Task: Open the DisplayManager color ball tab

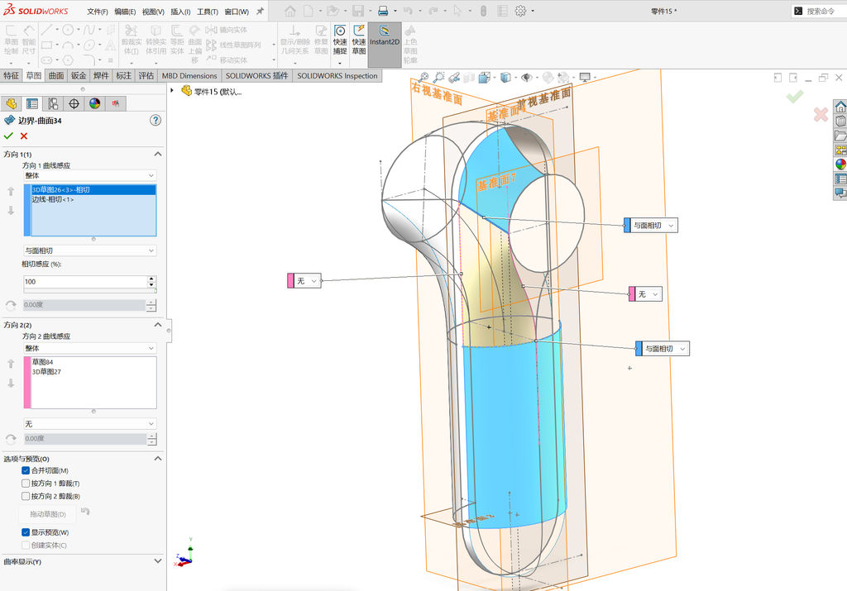Action: tap(95, 103)
